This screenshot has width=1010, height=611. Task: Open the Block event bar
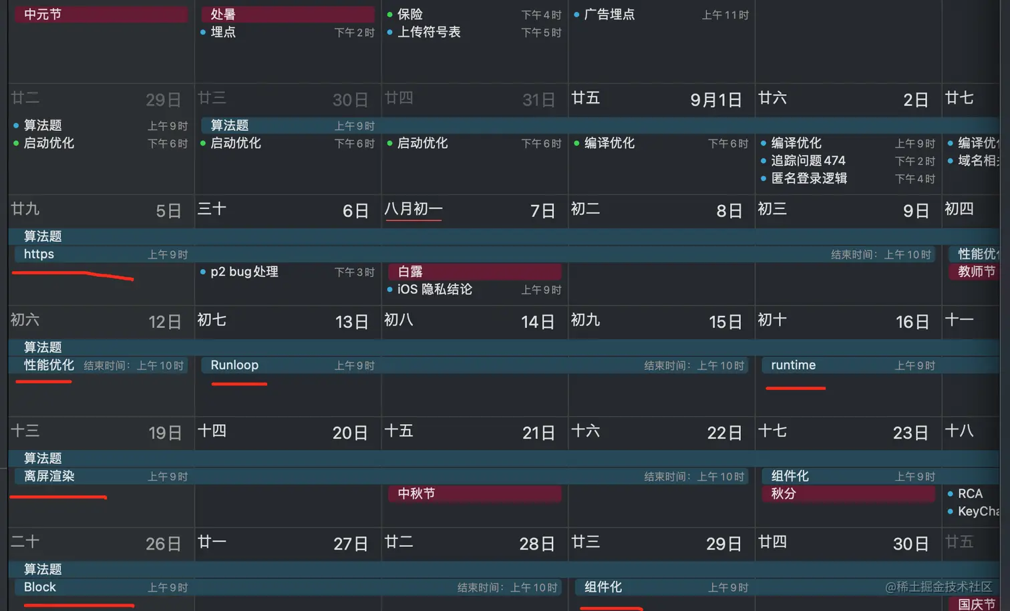click(40, 587)
